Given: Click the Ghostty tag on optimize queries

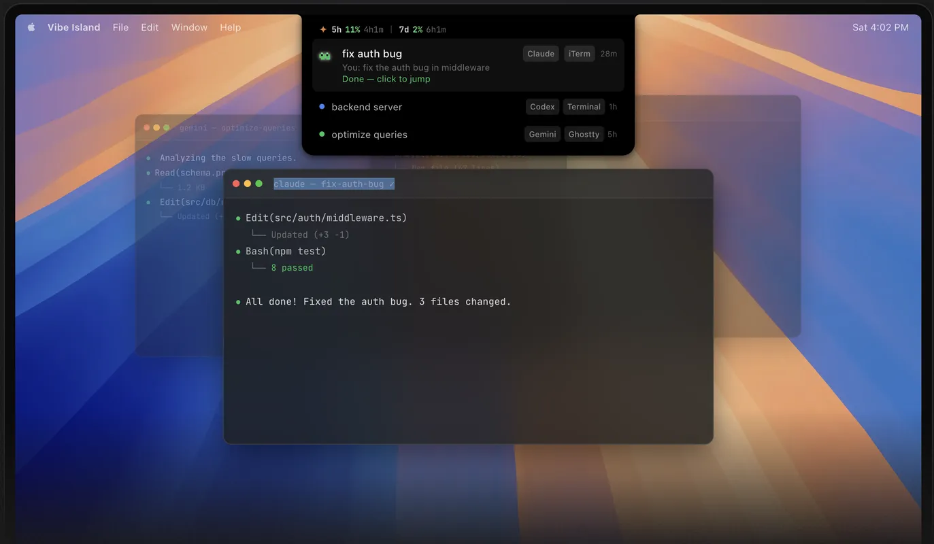Looking at the screenshot, I should pyautogui.click(x=584, y=135).
